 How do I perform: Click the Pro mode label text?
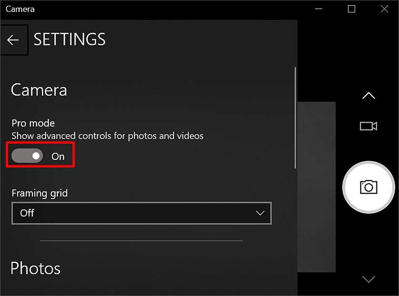coord(33,123)
